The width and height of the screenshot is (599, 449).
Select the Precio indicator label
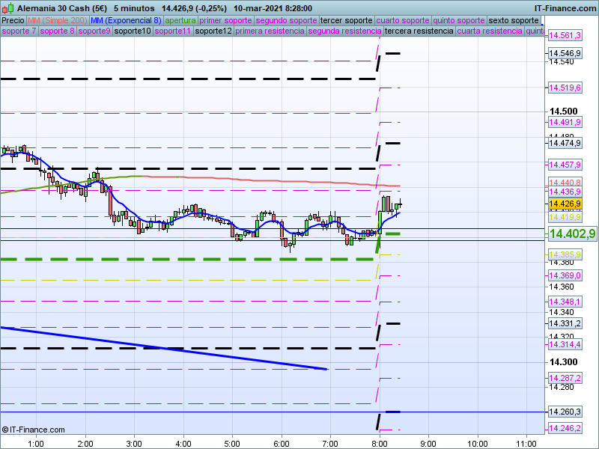tap(13, 20)
